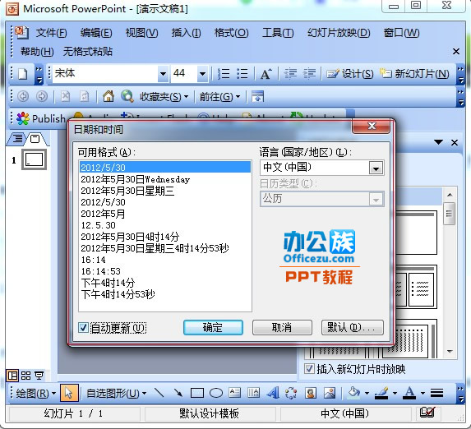Screen dimensions: 471x429
Task: Click the Insert Diagram icon
Action: coord(291,393)
